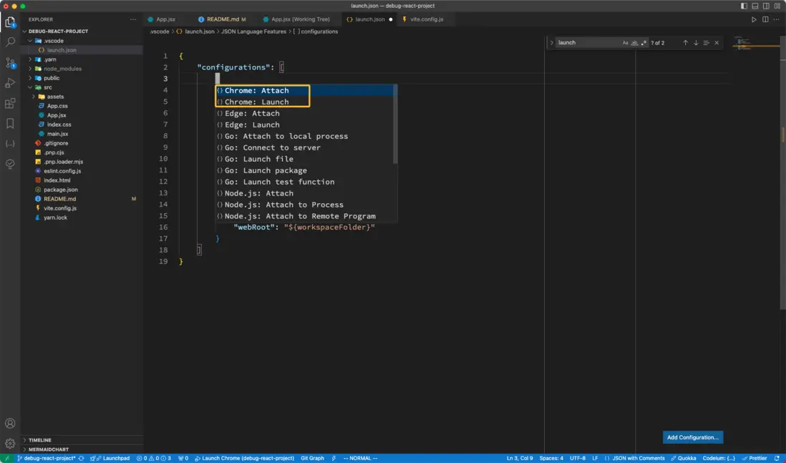The image size is (786, 463).
Task: Select the README.md editor tab
Action: pos(222,19)
